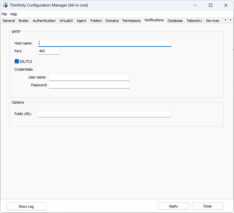Click the Thinfinity globe app icon
The height and width of the screenshot is (213, 234).
[x=5, y=5]
